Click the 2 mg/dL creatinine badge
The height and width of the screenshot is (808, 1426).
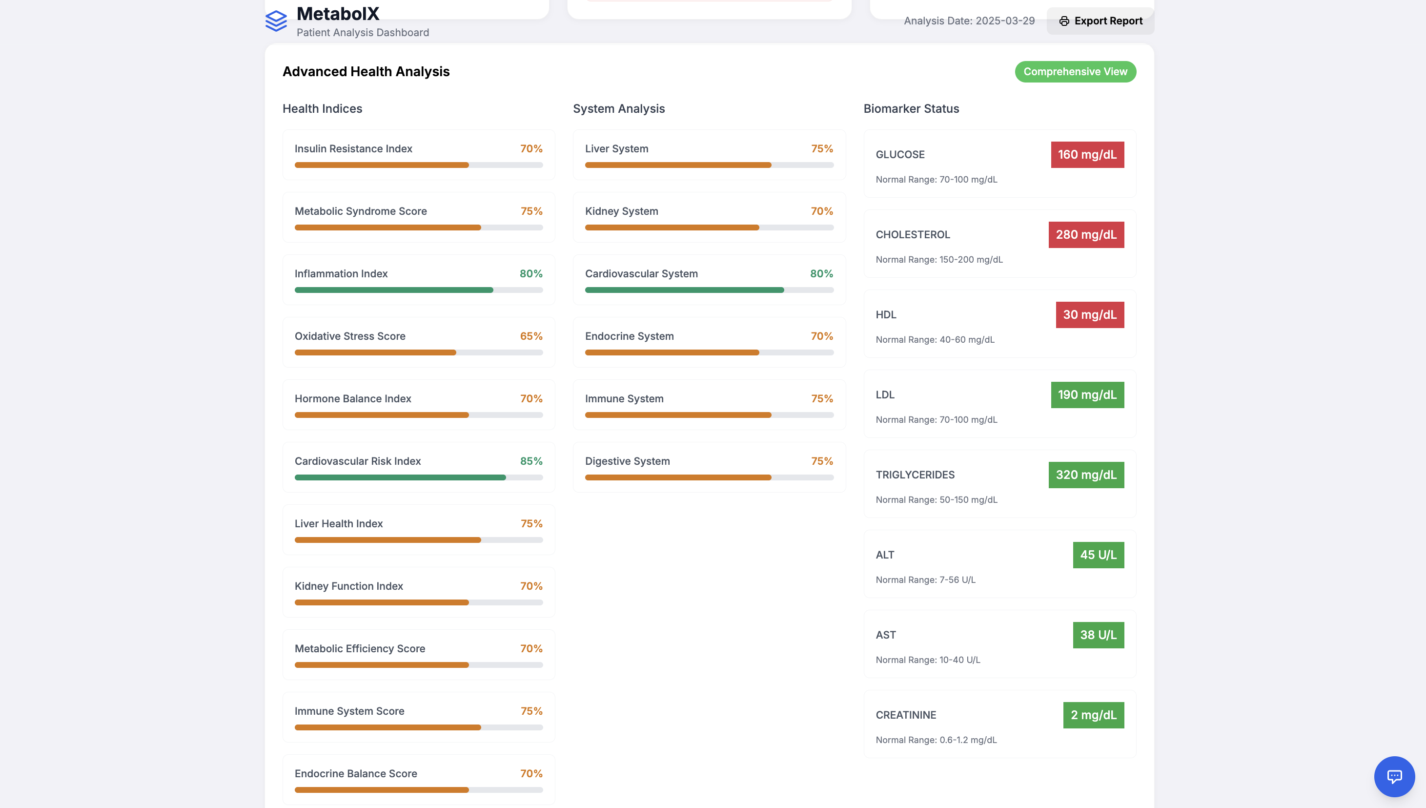(1093, 715)
